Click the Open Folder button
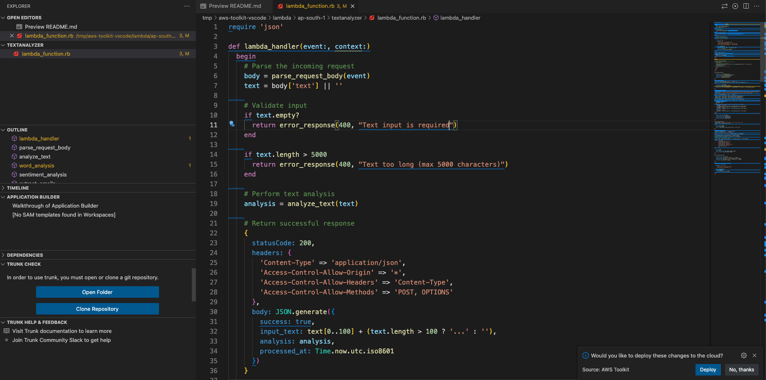The width and height of the screenshot is (766, 380). [97, 292]
